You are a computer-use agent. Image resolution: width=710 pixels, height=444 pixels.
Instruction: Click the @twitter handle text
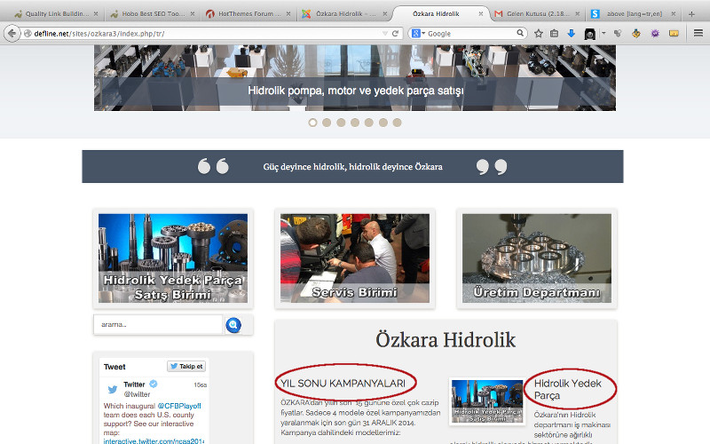pos(137,394)
